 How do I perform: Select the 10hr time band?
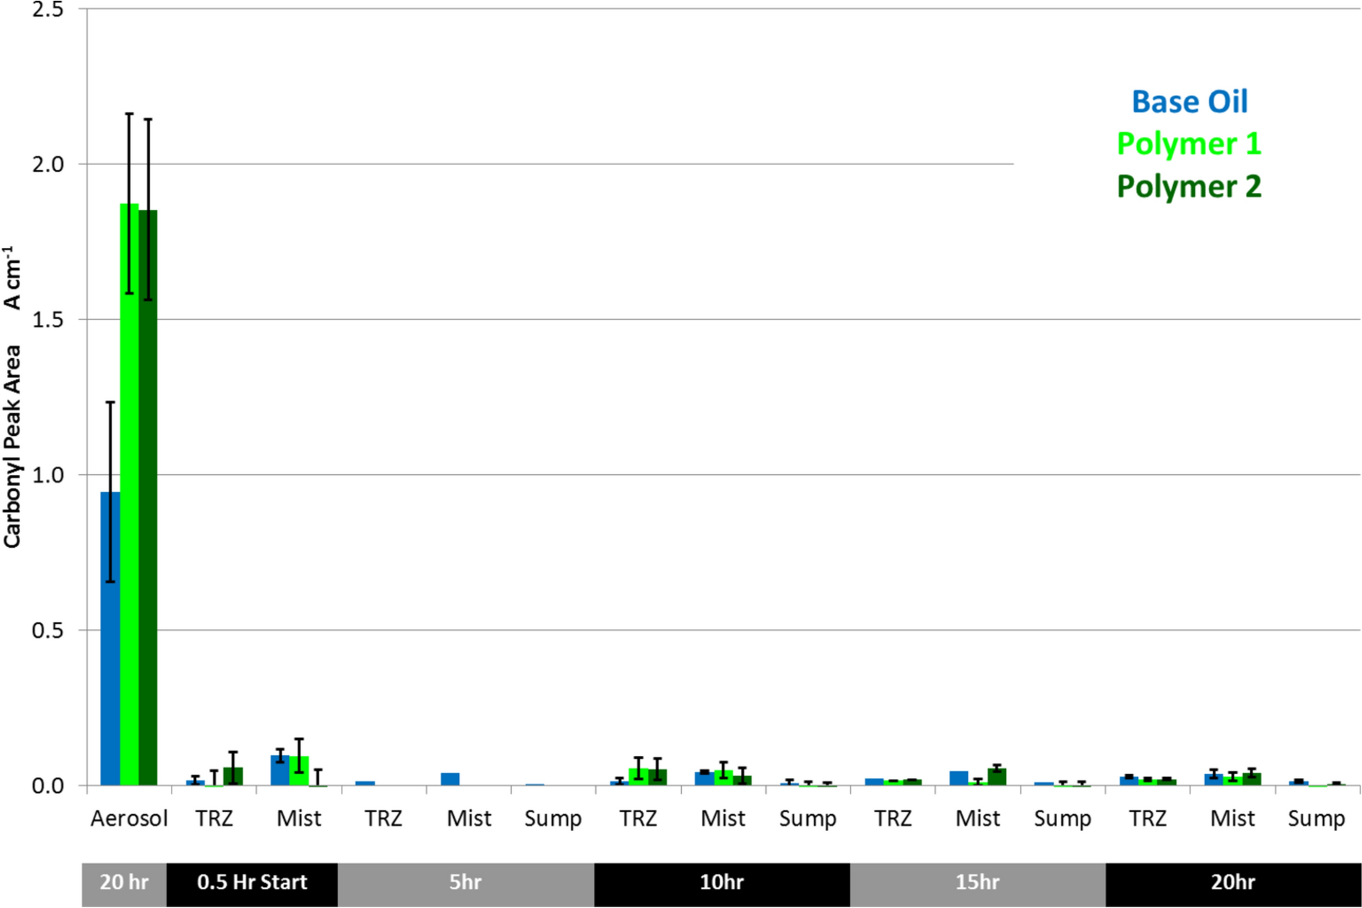pyautogui.click(x=721, y=883)
